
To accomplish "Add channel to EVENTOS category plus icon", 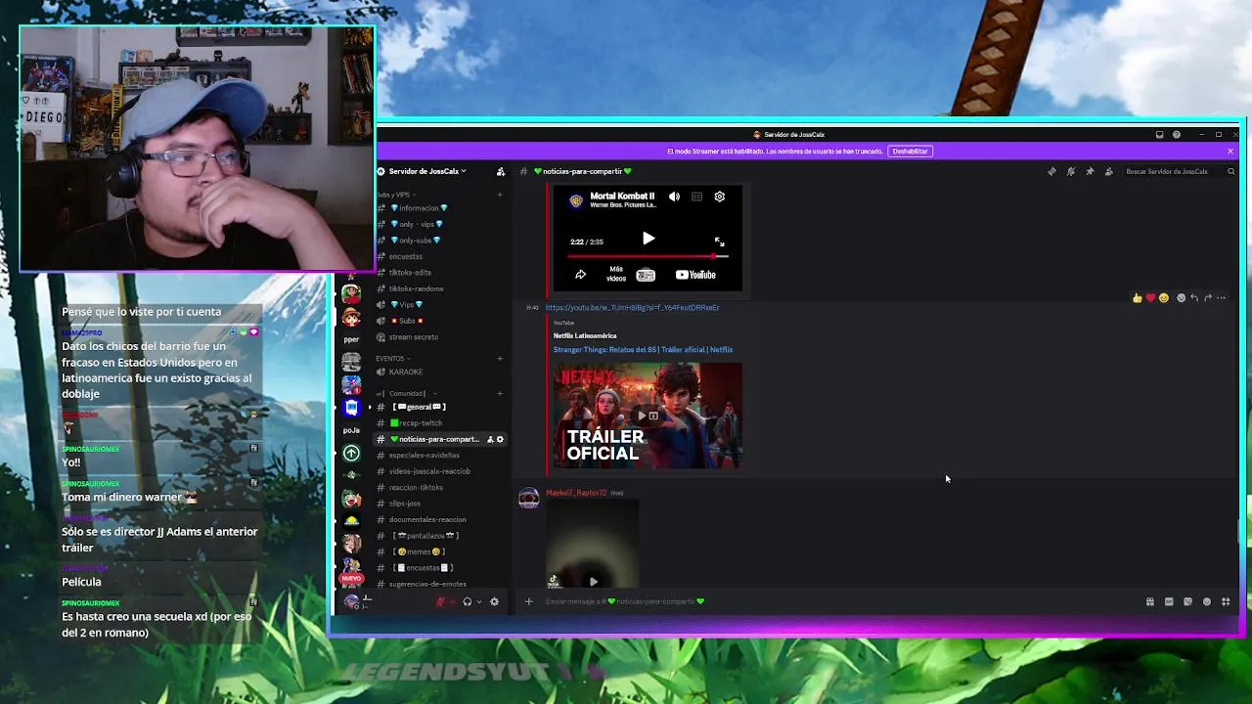I will (x=500, y=359).
